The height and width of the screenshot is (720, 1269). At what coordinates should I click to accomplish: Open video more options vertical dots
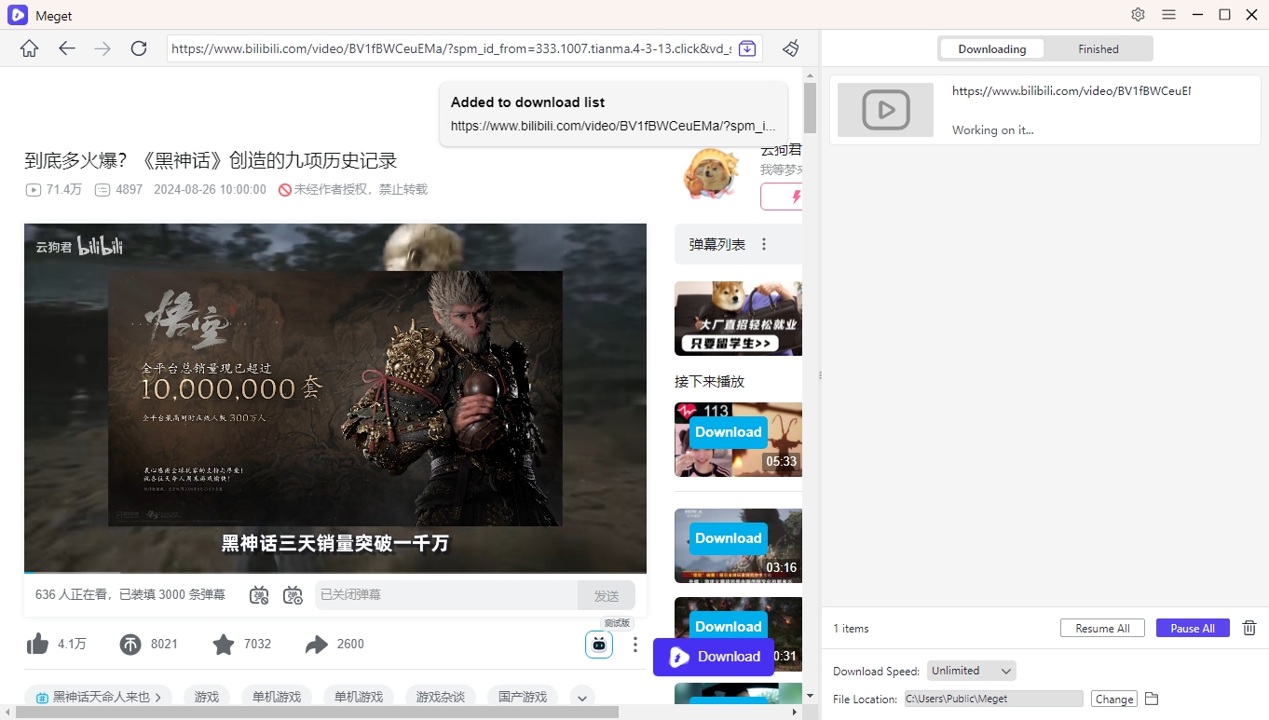pos(635,644)
